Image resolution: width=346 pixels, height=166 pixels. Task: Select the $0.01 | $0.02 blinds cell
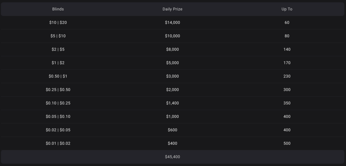[58, 143]
